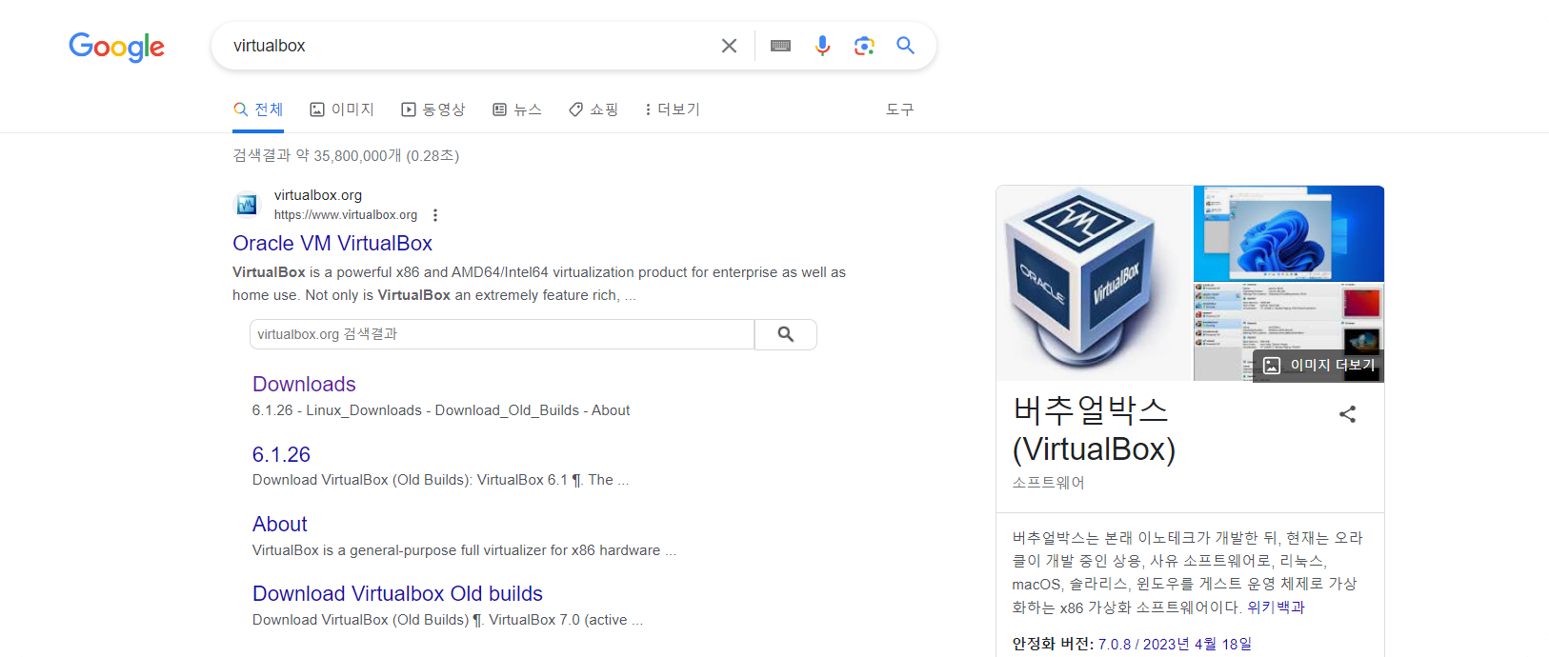Select the 전체 tab

(258, 109)
